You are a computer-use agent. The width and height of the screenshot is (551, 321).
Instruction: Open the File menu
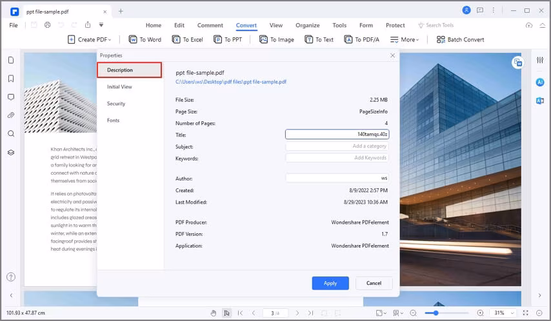click(x=14, y=25)
